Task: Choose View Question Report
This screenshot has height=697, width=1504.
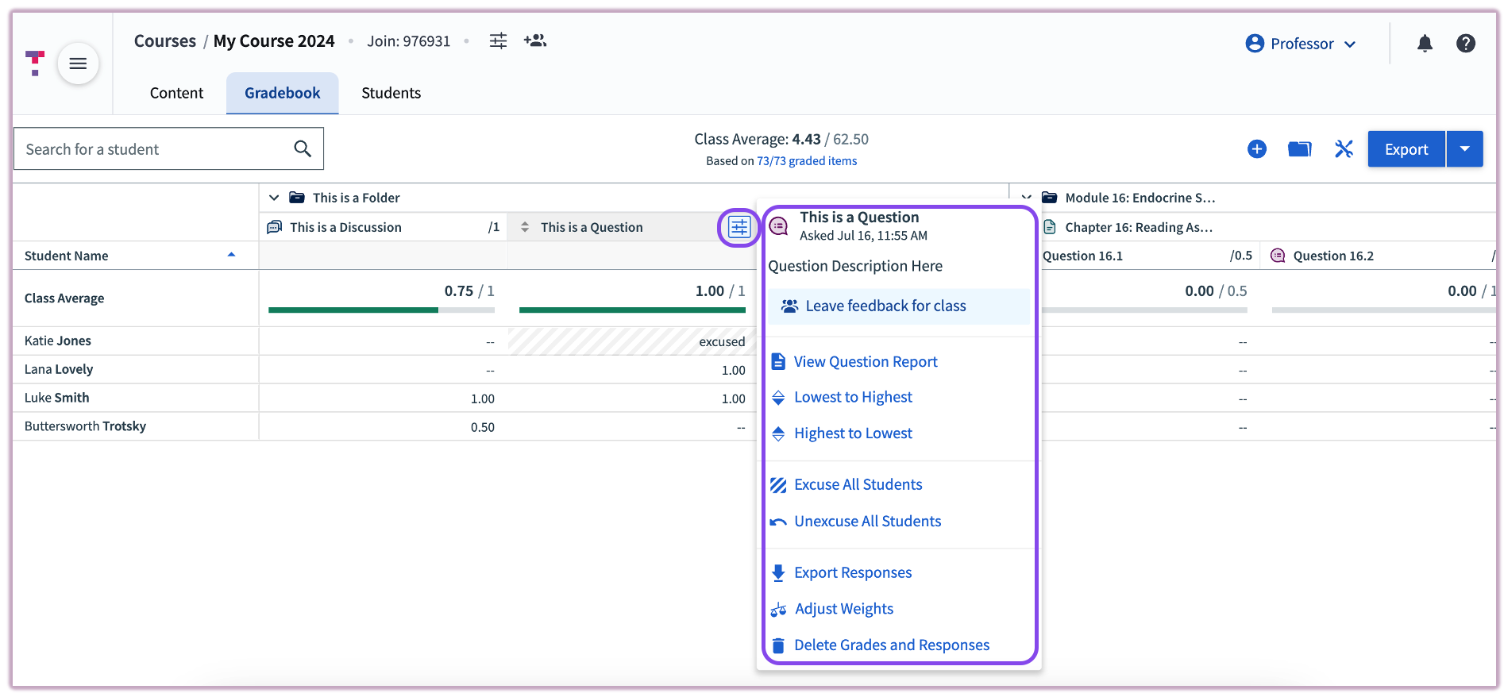Action: [866, 362]
